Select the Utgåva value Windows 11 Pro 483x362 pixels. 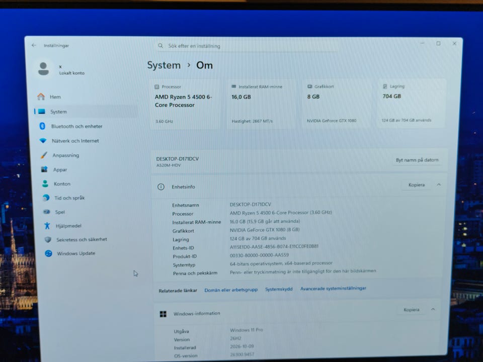pyautogui.click(x=247, y=330)
